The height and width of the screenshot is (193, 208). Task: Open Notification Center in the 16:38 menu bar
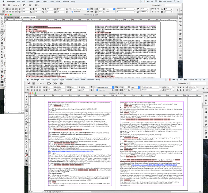click(x=204, y=80)
